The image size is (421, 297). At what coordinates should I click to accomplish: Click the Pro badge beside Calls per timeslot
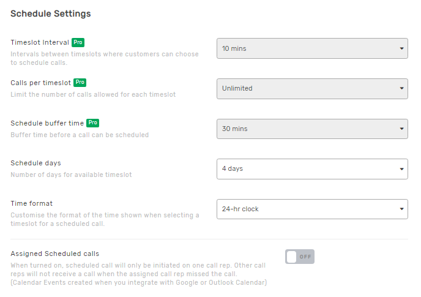[80, 82]
